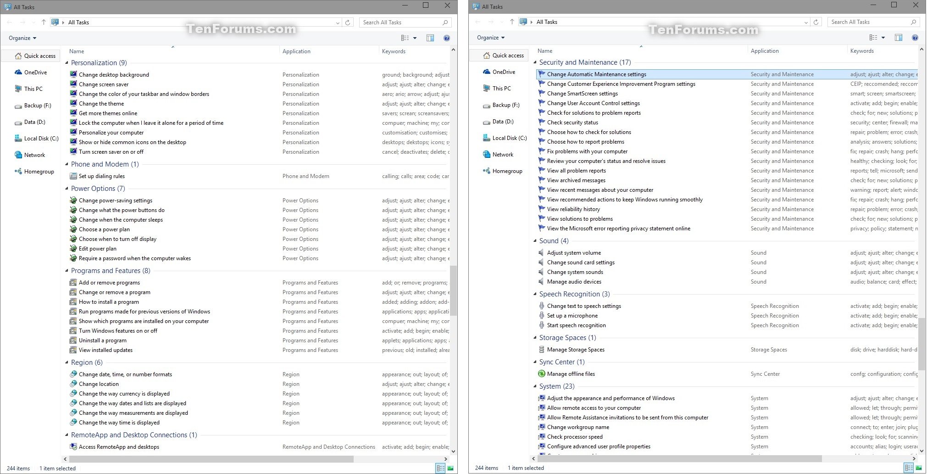Click the green icon beside 'Manage offline files'
Image resolution: width=927 pixels, height=474 pixels.
point(542,374)
